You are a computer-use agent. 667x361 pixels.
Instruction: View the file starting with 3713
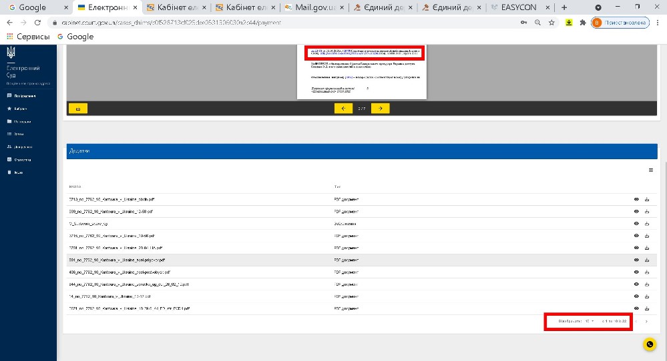(636, 199)
